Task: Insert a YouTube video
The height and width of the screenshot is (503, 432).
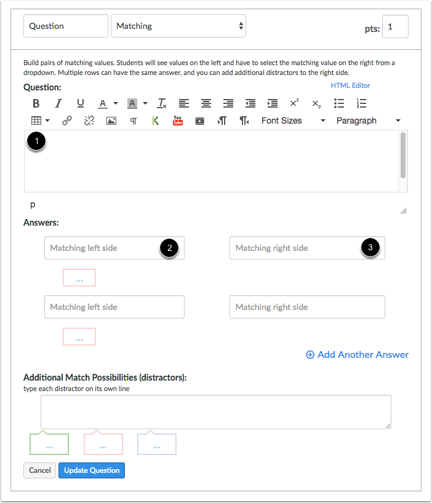Action: 178,121
